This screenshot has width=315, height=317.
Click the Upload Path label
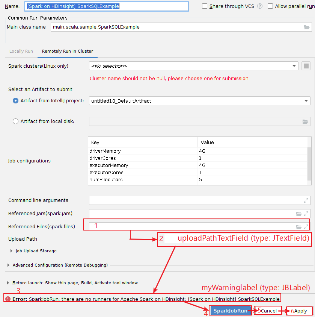[23, 239]
